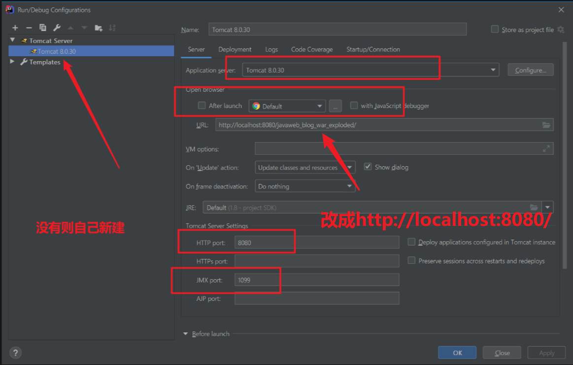Viewport: 573px width, 365px height.
Task: Open the JRE dropdown arrow
Action: click(x=547, y=207)
